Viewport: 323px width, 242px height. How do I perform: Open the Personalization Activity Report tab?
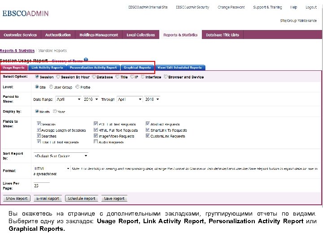tap(93, 68)
